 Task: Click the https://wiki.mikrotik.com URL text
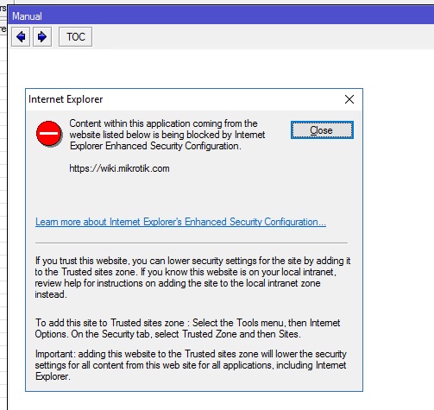pos(119,168)
